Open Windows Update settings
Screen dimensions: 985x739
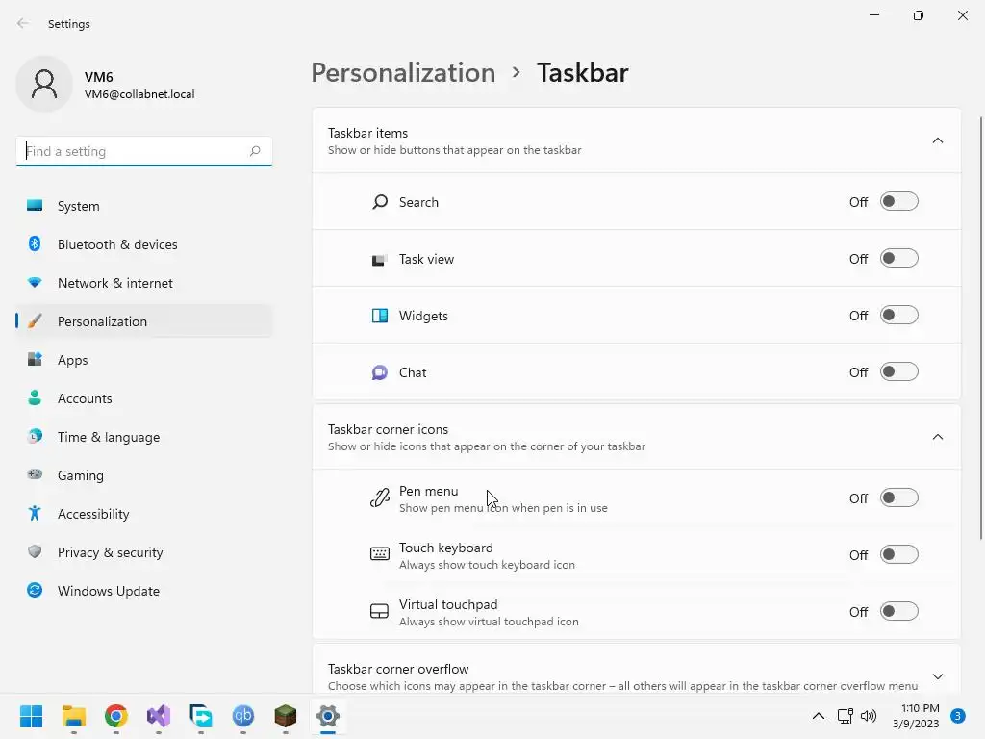[144, 591]
